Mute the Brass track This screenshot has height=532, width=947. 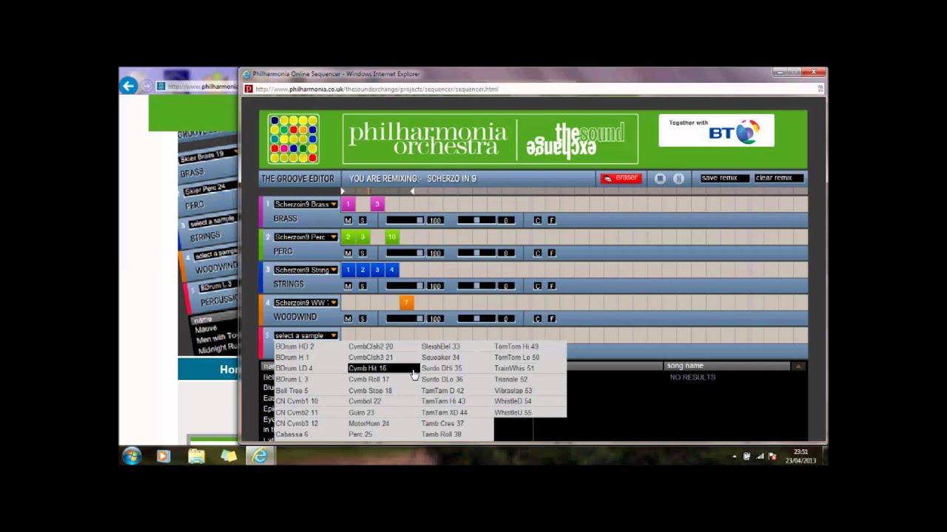(x=348, y=220)
